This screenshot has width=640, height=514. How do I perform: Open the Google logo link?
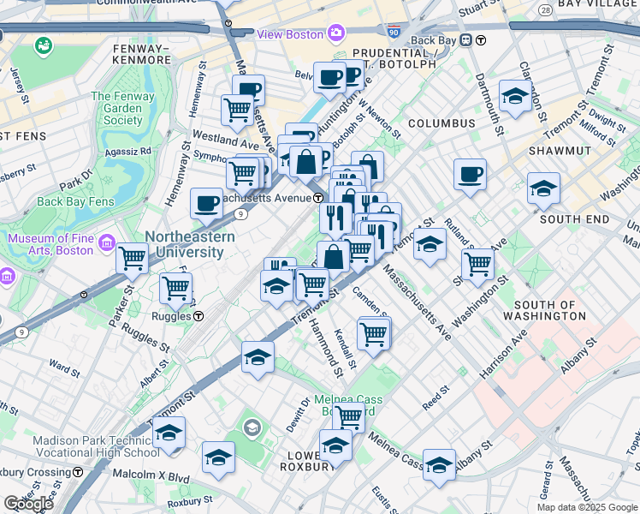click(28, 504)
